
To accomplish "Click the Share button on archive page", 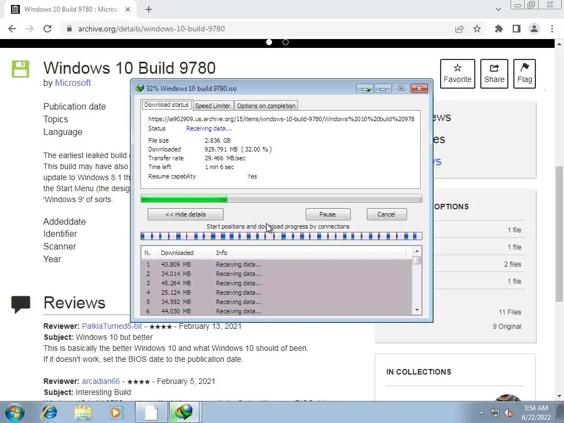I will (x=494, y=74).
